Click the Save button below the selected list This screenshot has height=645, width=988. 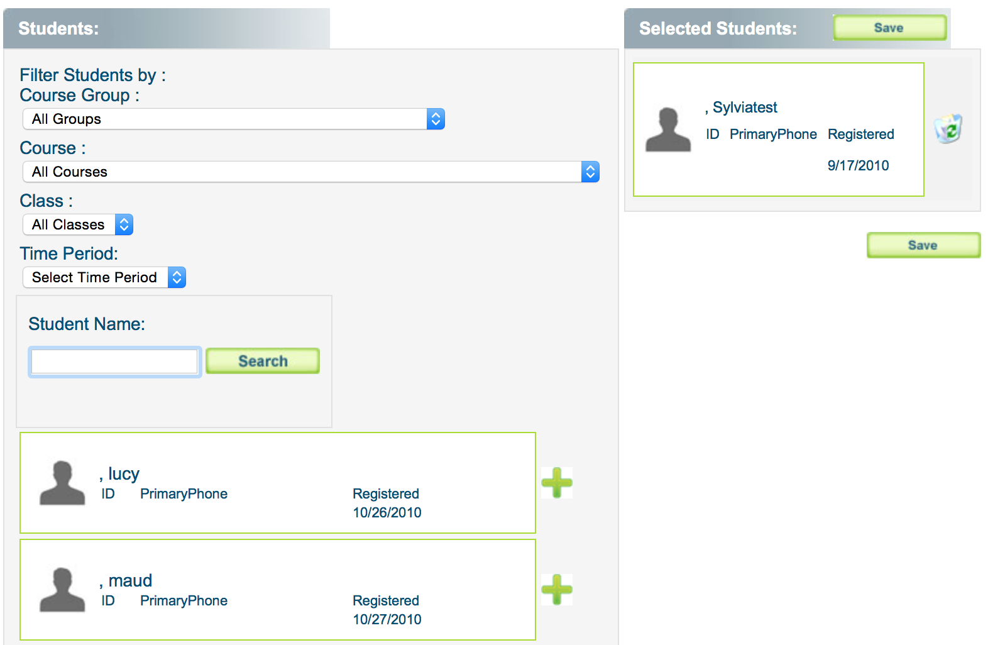[923, 245]
